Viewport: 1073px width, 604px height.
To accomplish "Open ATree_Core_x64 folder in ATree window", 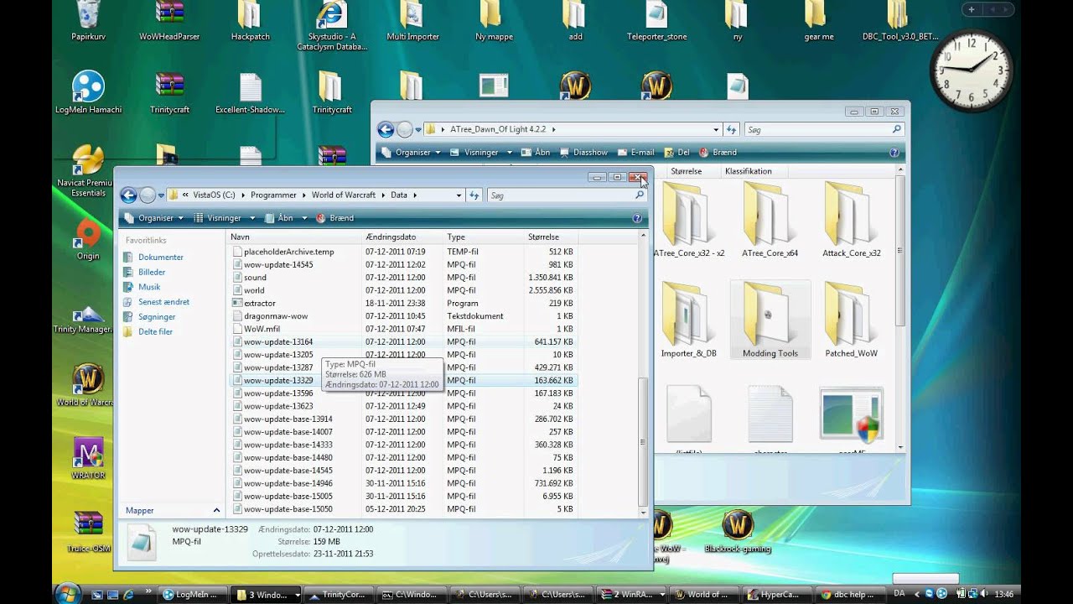I will 770,220.
